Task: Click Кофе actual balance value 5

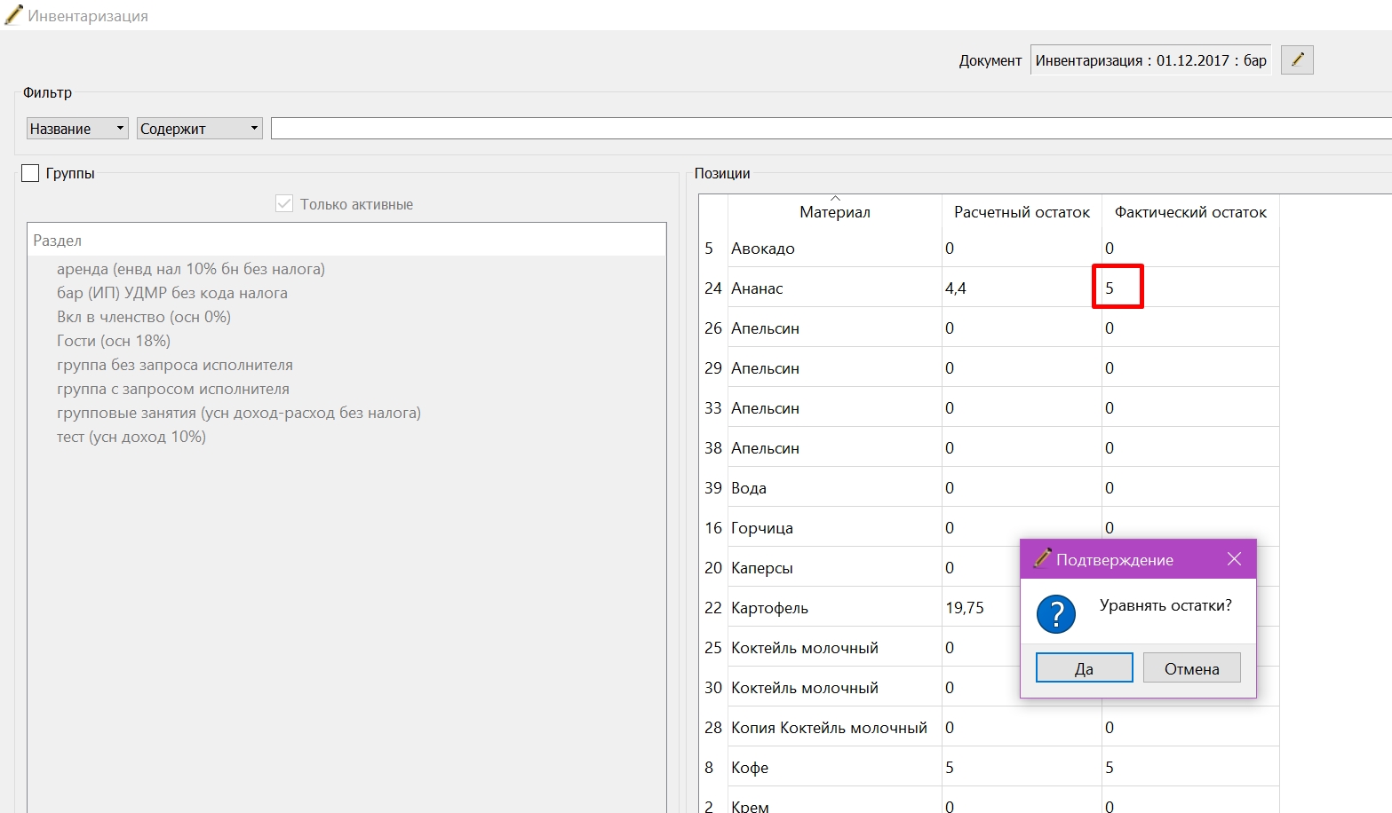Action: coord(1190,768)
